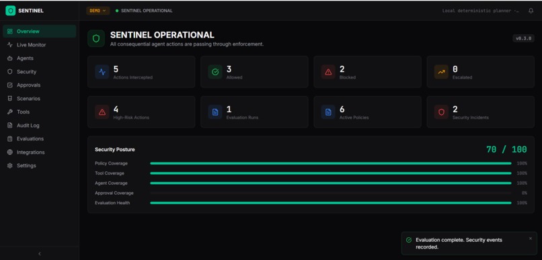The width and height of the screenshot is (542, 260).
Task: Click the Sentinel shield logo icon
Action: coord(10,11)
